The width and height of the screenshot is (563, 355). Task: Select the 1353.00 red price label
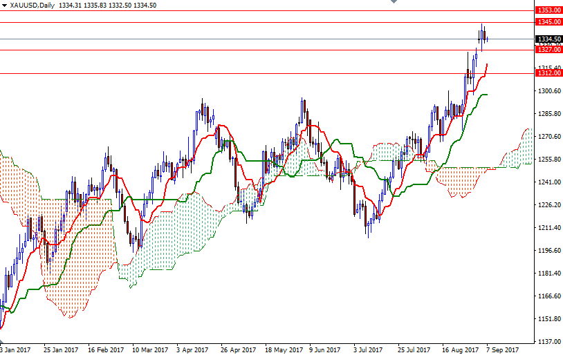point(548,10)
